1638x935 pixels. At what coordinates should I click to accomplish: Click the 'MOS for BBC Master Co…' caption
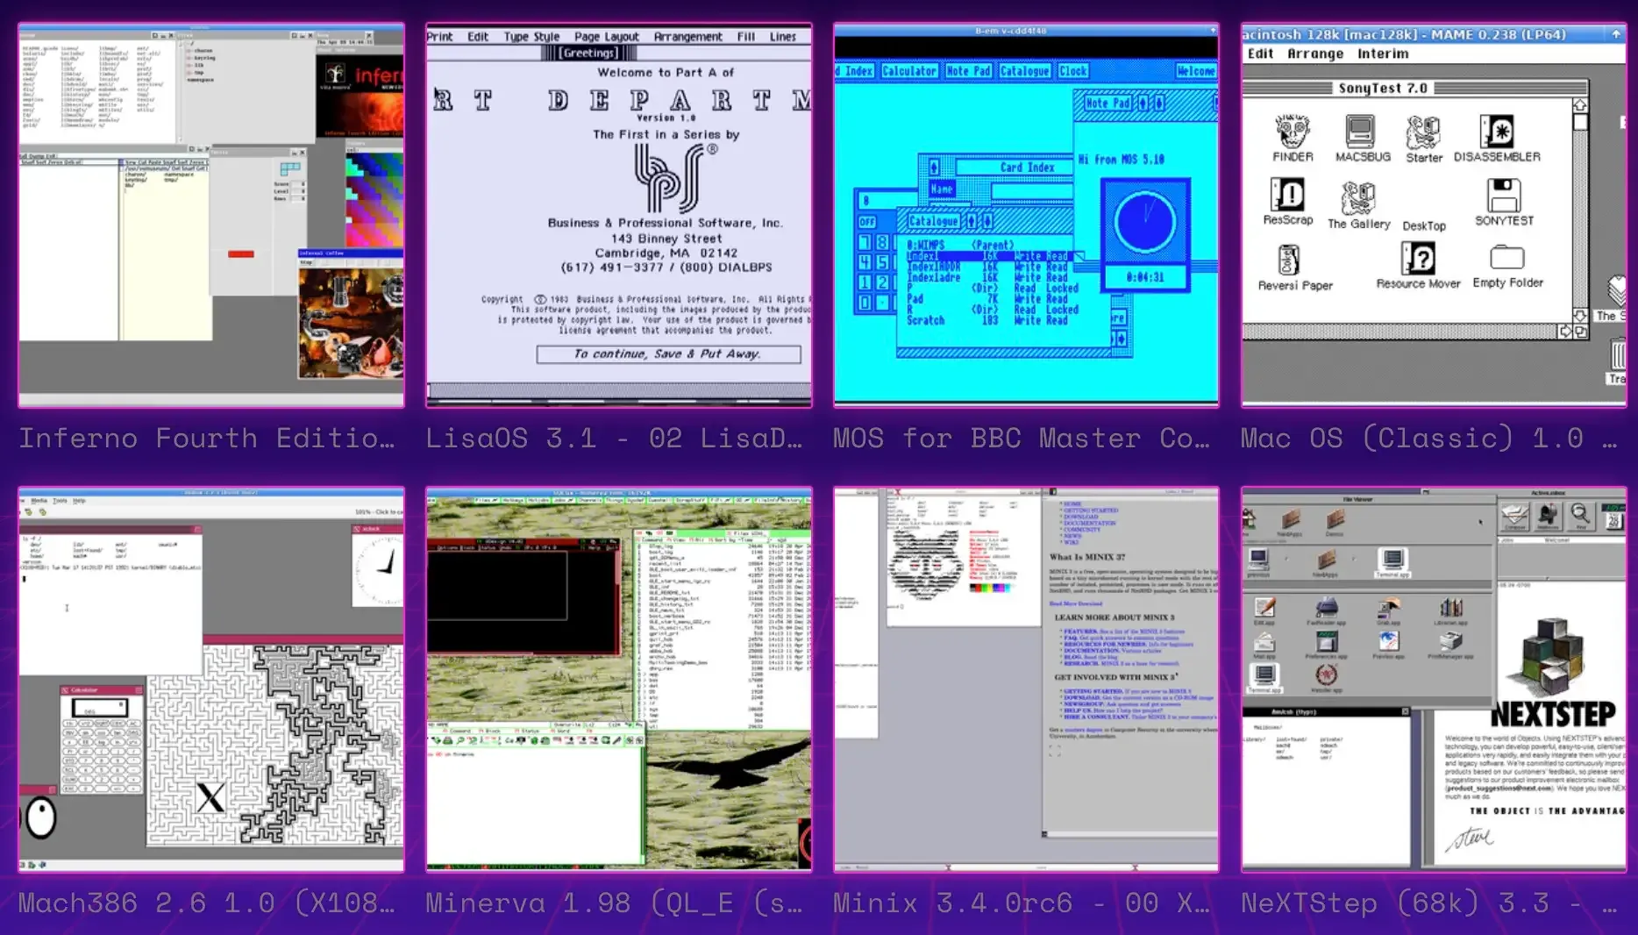(1022, 438)
